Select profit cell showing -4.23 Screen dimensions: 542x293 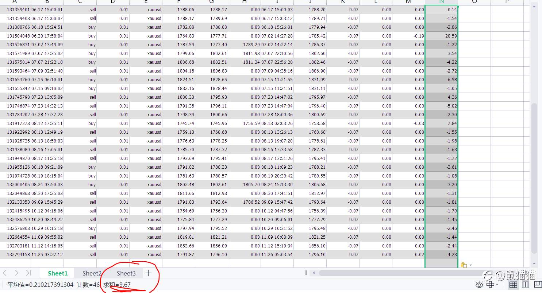pyautogui.click(x=441, y=255)
